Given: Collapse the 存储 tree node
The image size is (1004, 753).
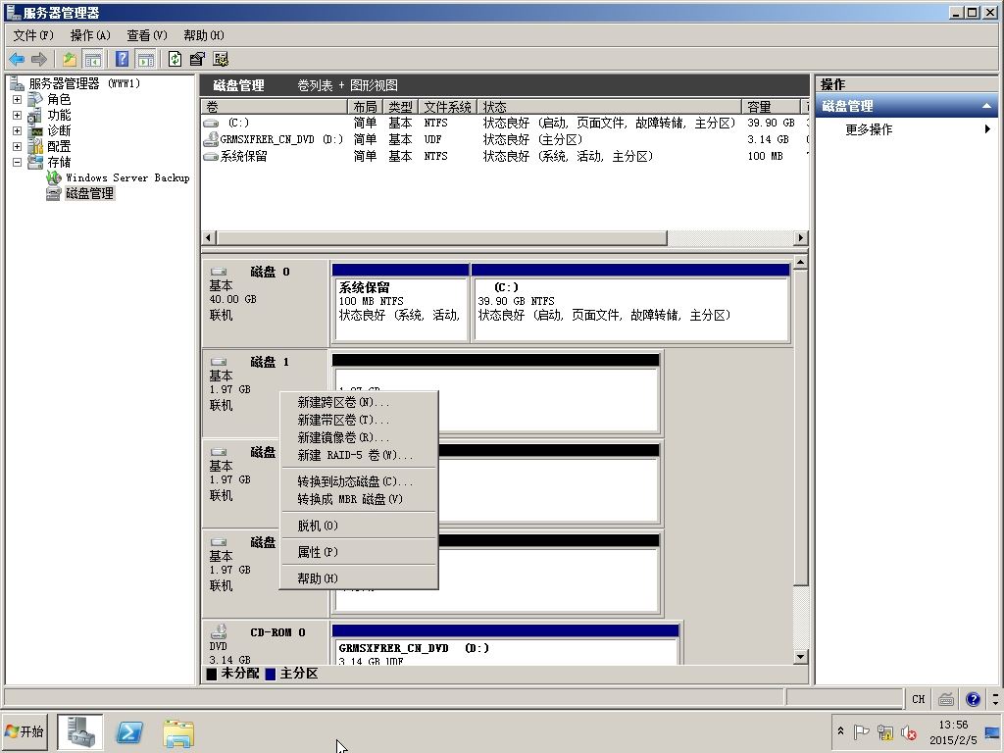Looking at the screenshot, I should [17, 162].
